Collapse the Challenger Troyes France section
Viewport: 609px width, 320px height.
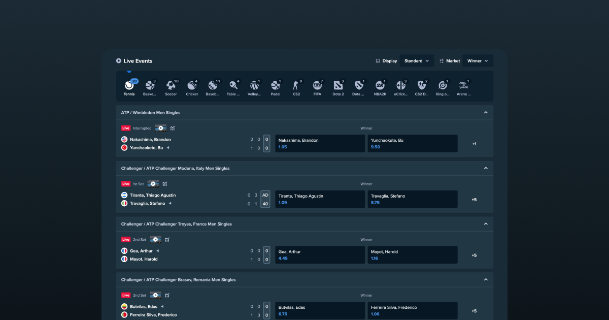[x=486, y=224]
